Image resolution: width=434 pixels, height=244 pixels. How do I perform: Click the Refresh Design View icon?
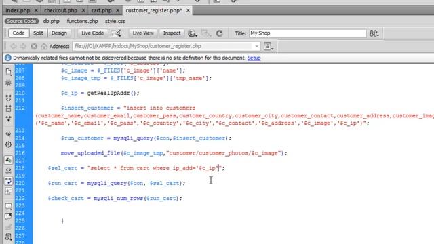point(220,33)
